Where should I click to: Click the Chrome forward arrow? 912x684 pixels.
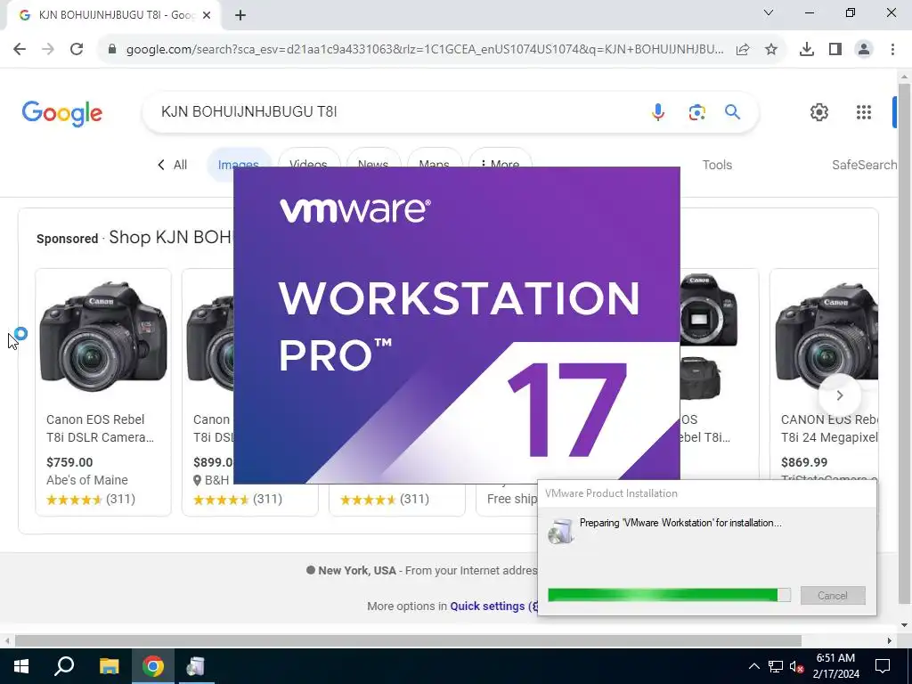pos(48,50)
